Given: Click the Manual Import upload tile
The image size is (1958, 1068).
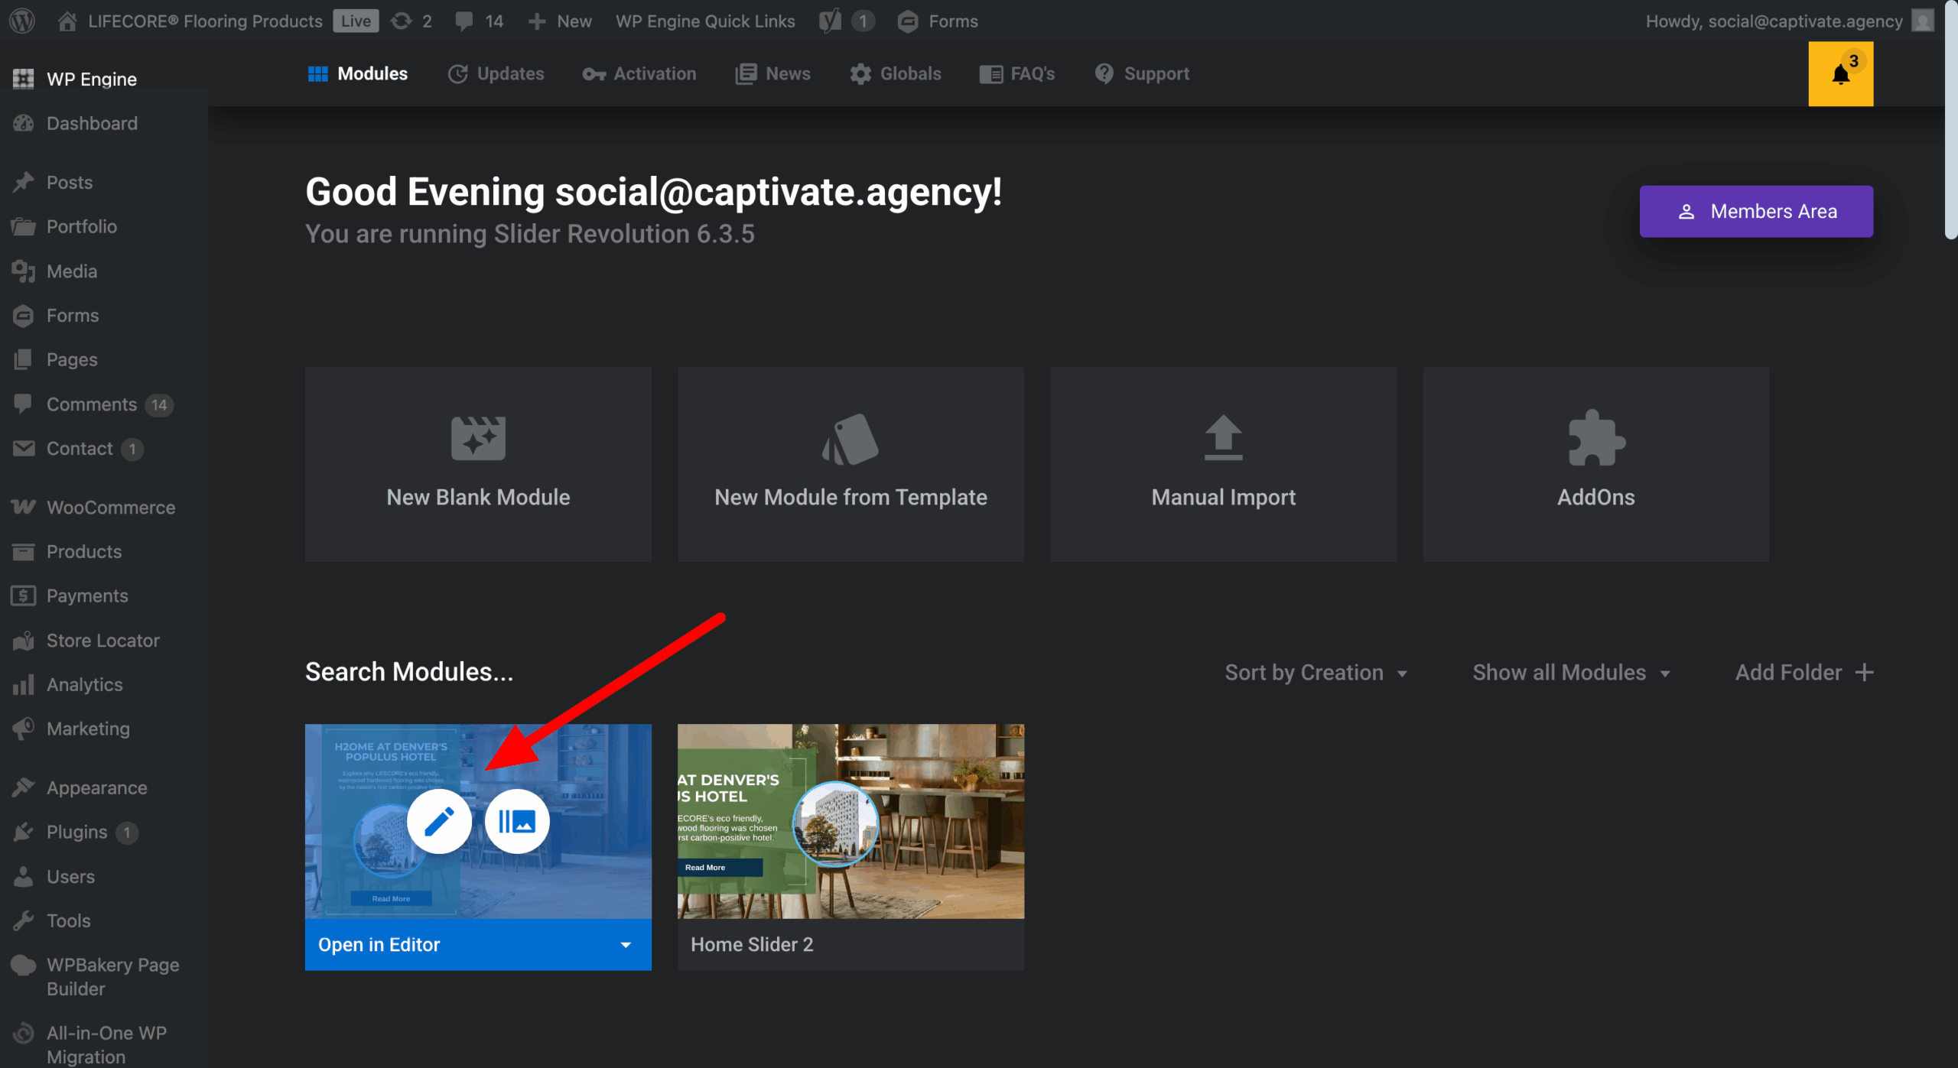Looking at the screenshot, I should (1223, 464).
